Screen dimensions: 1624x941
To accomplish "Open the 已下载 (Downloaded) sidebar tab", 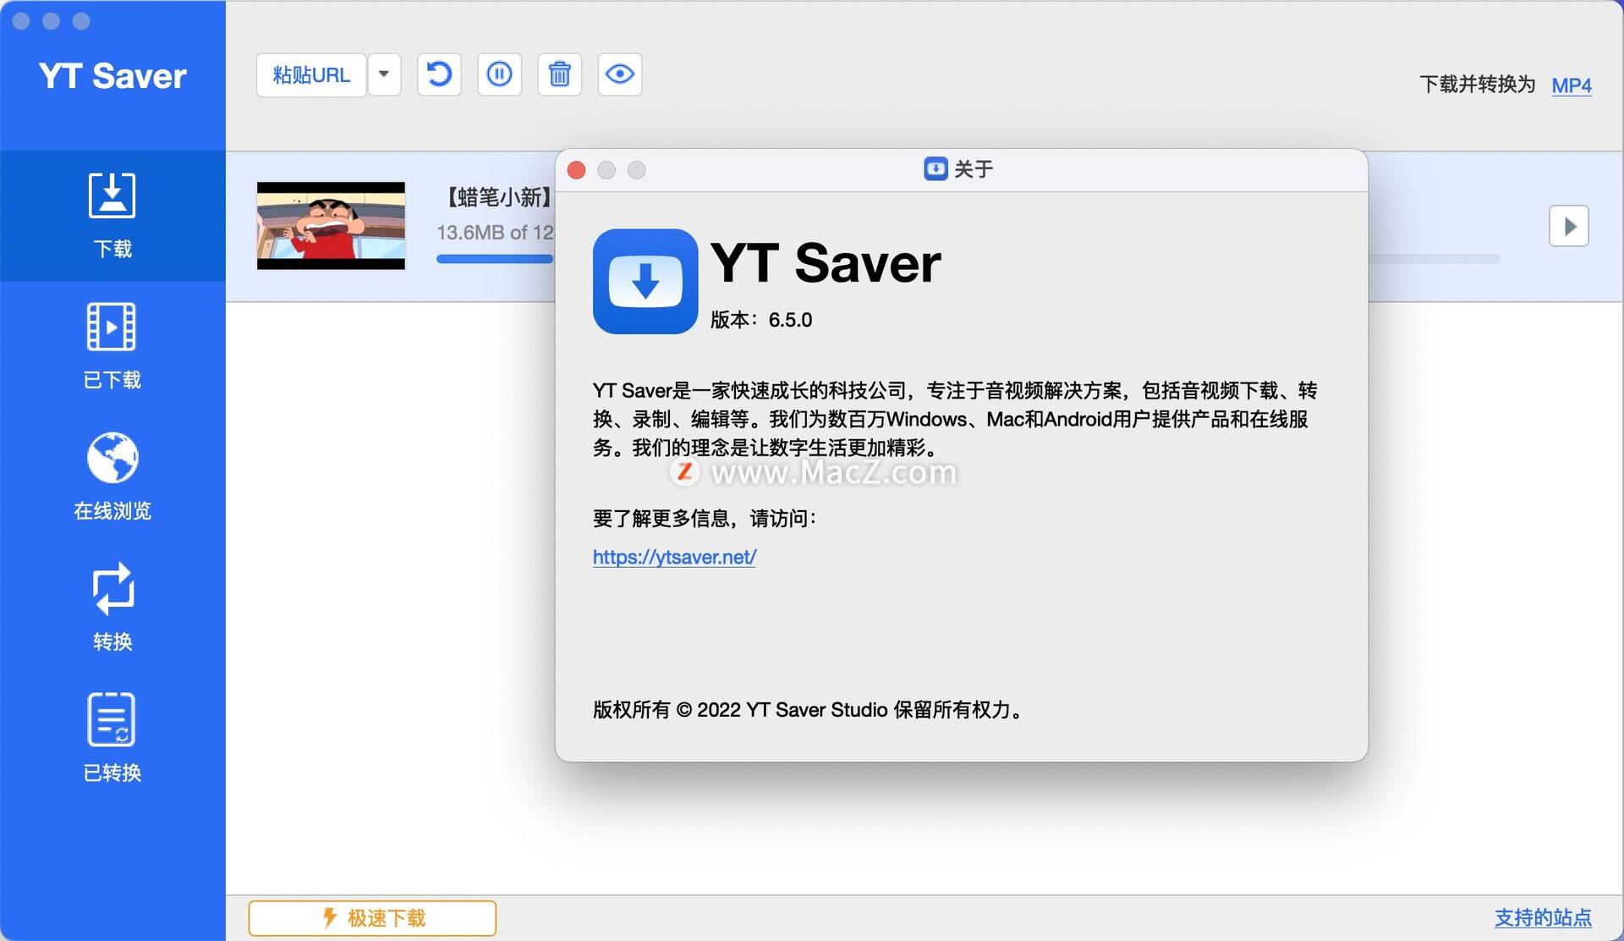I will click(x=112, y=346).
